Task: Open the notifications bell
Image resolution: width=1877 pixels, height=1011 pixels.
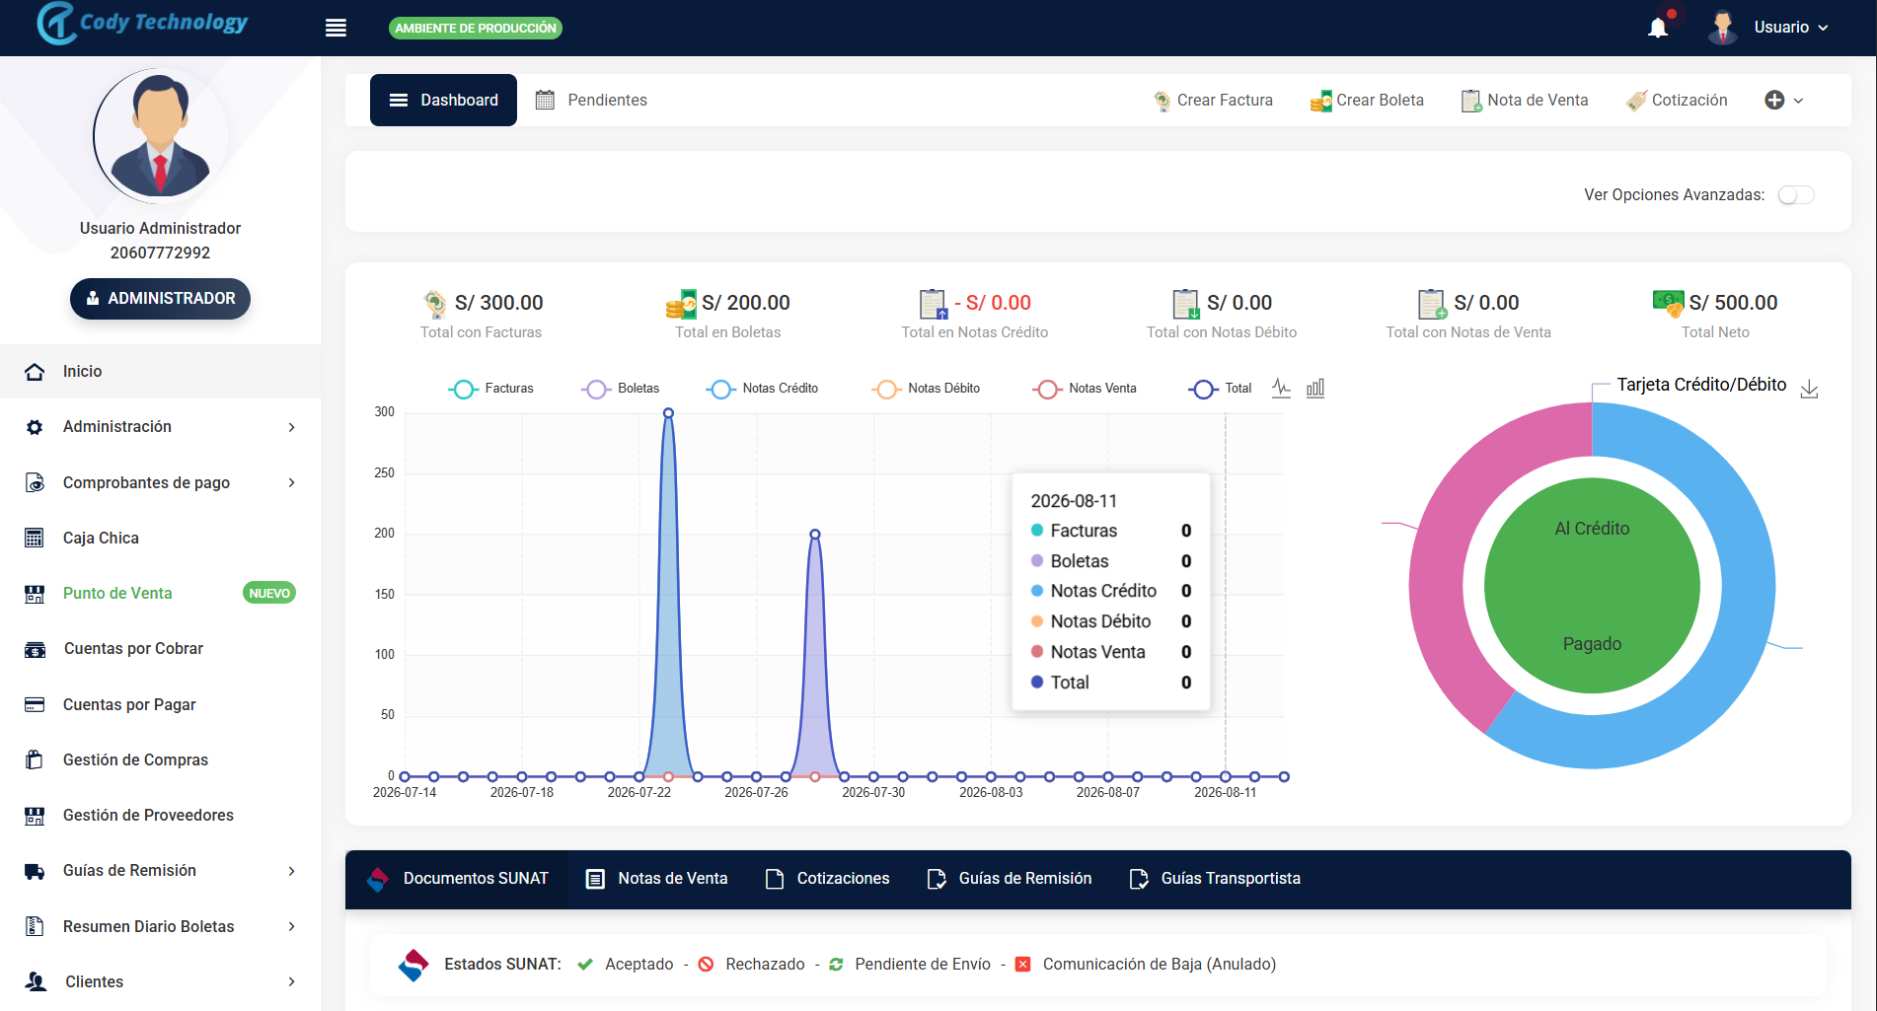Action: pyautogui.click(x=1658, y=28)
